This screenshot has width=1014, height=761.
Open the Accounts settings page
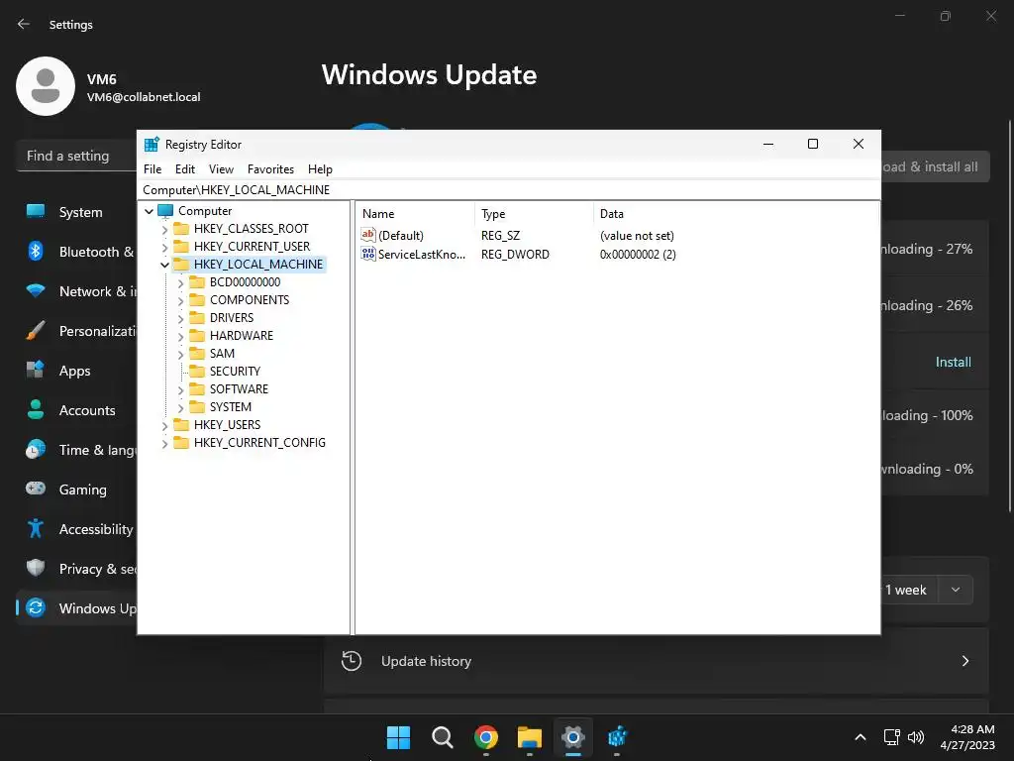pos(77,409)
